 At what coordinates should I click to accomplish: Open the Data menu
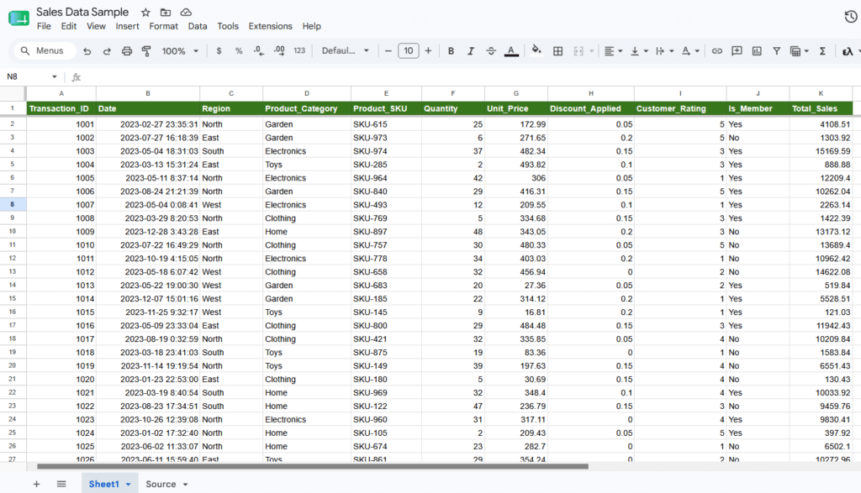click(198, 26)
